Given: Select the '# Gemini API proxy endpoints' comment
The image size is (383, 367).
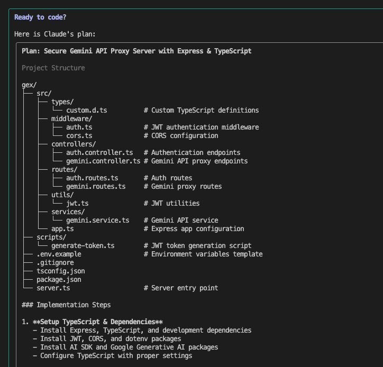Looking at the screenshot, I should point(196,161).
